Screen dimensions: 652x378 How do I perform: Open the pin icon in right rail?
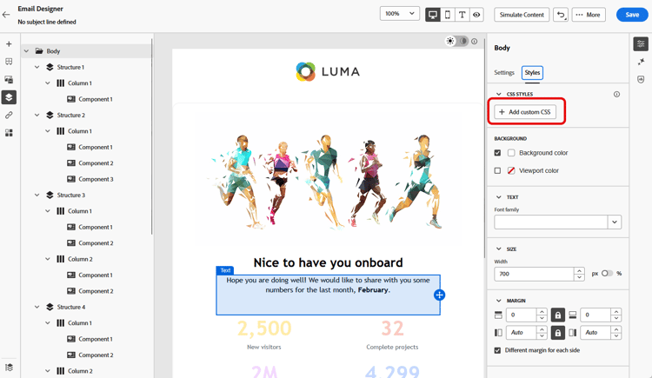(x=641, y=62)
